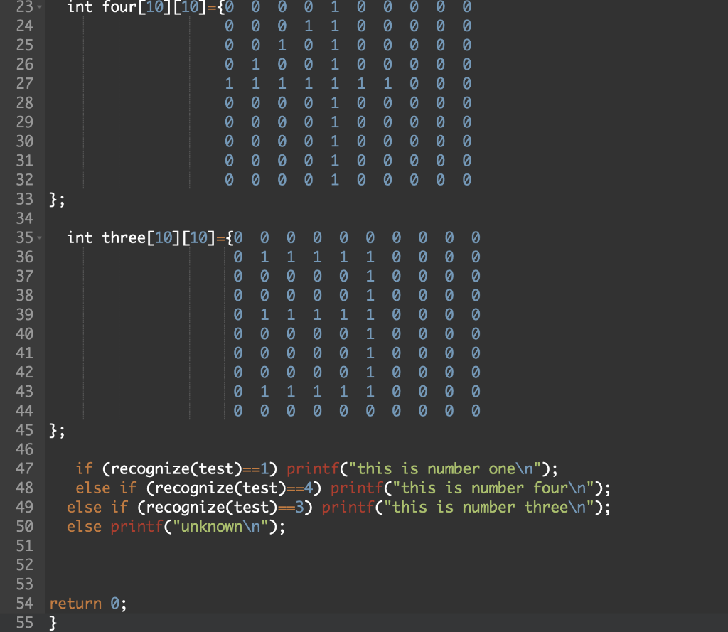Click the closing '};' on line 45
Viewport: 728px width, 632px height.
pyautogui.click(x=57, y=431)
